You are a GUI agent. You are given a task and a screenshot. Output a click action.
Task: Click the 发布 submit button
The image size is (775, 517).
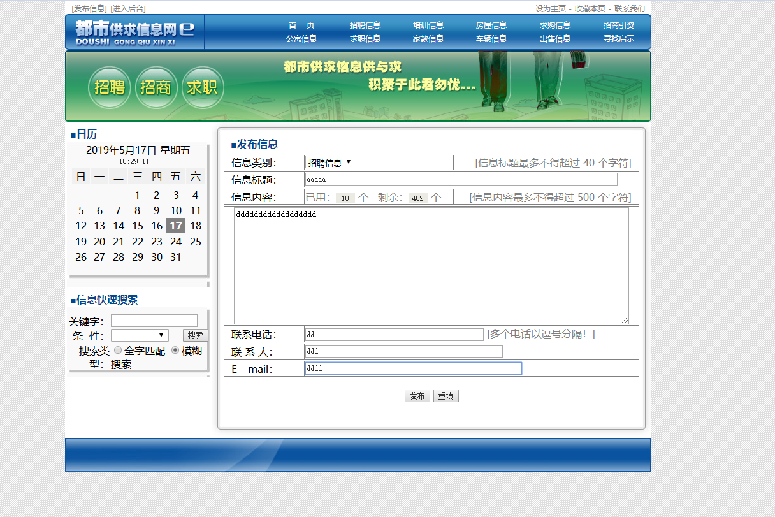tap(417, 396)
